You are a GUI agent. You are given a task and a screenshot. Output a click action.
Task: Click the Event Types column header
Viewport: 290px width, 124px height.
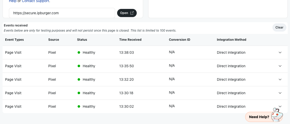pos(15,40)
